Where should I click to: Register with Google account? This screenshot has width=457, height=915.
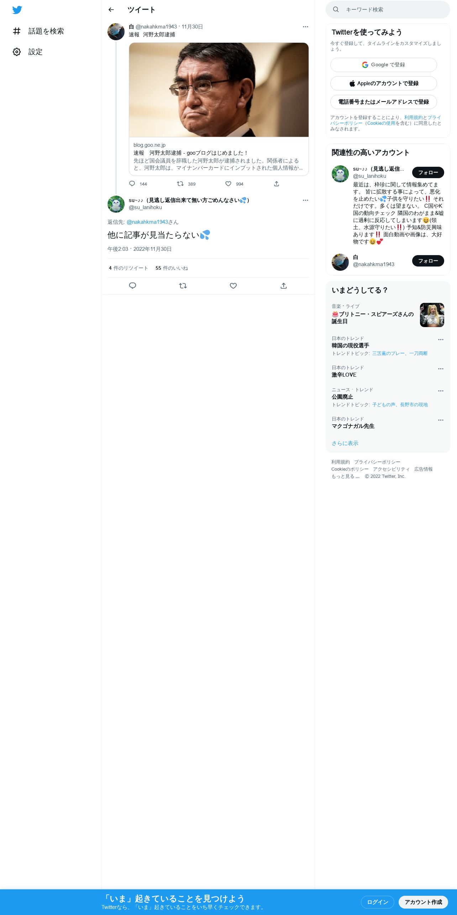pos(384,65)
